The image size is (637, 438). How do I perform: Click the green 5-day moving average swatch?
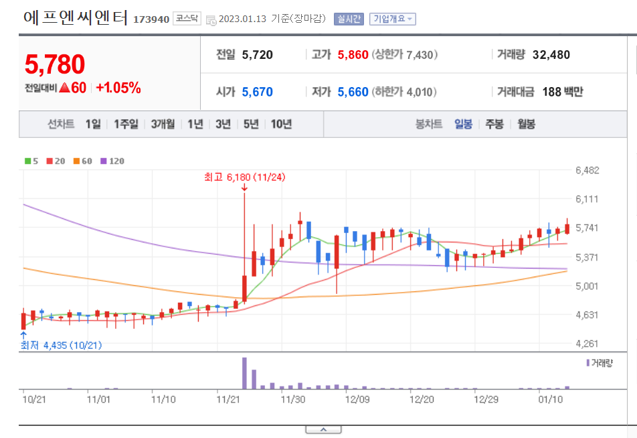(x=27, y=161)
